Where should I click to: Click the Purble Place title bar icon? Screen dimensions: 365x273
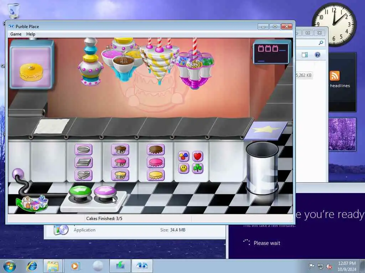coord(11,26)
